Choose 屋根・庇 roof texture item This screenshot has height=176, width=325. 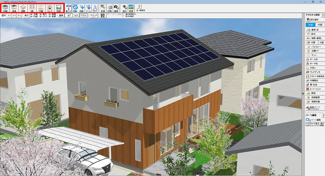click(315, 30)
